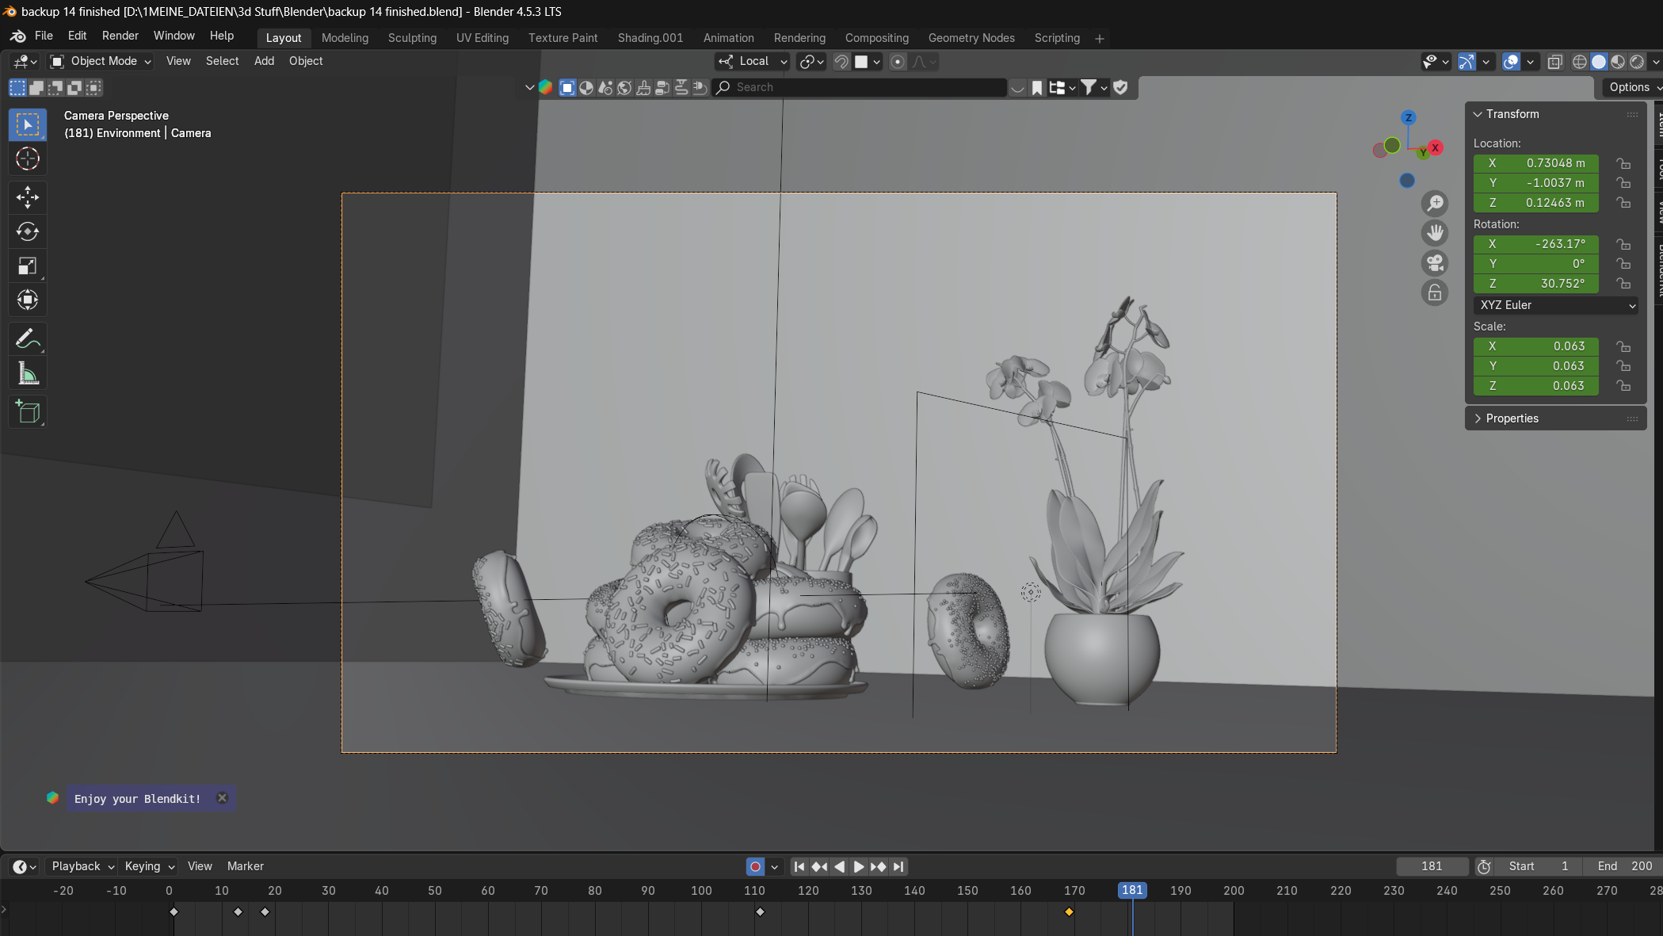This screenshot has height=936, width=1663.
Task: Toggle X-ray mode icon
Action: [x=1554, y=62]
